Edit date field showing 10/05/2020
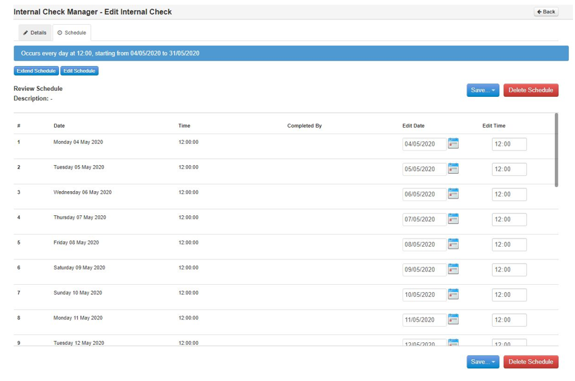The image size is (575, 381). [x=424, y=295]
